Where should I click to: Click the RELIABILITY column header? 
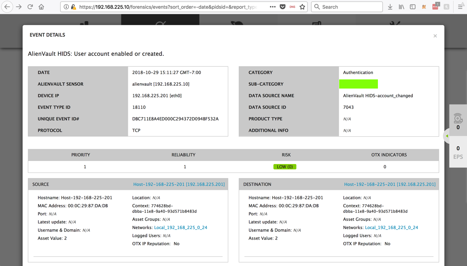click(x=183, y=155)
